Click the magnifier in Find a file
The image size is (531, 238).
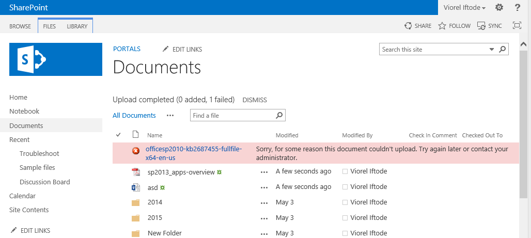point(279,115)
